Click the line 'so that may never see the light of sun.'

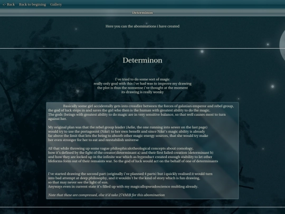click(78, 182)
